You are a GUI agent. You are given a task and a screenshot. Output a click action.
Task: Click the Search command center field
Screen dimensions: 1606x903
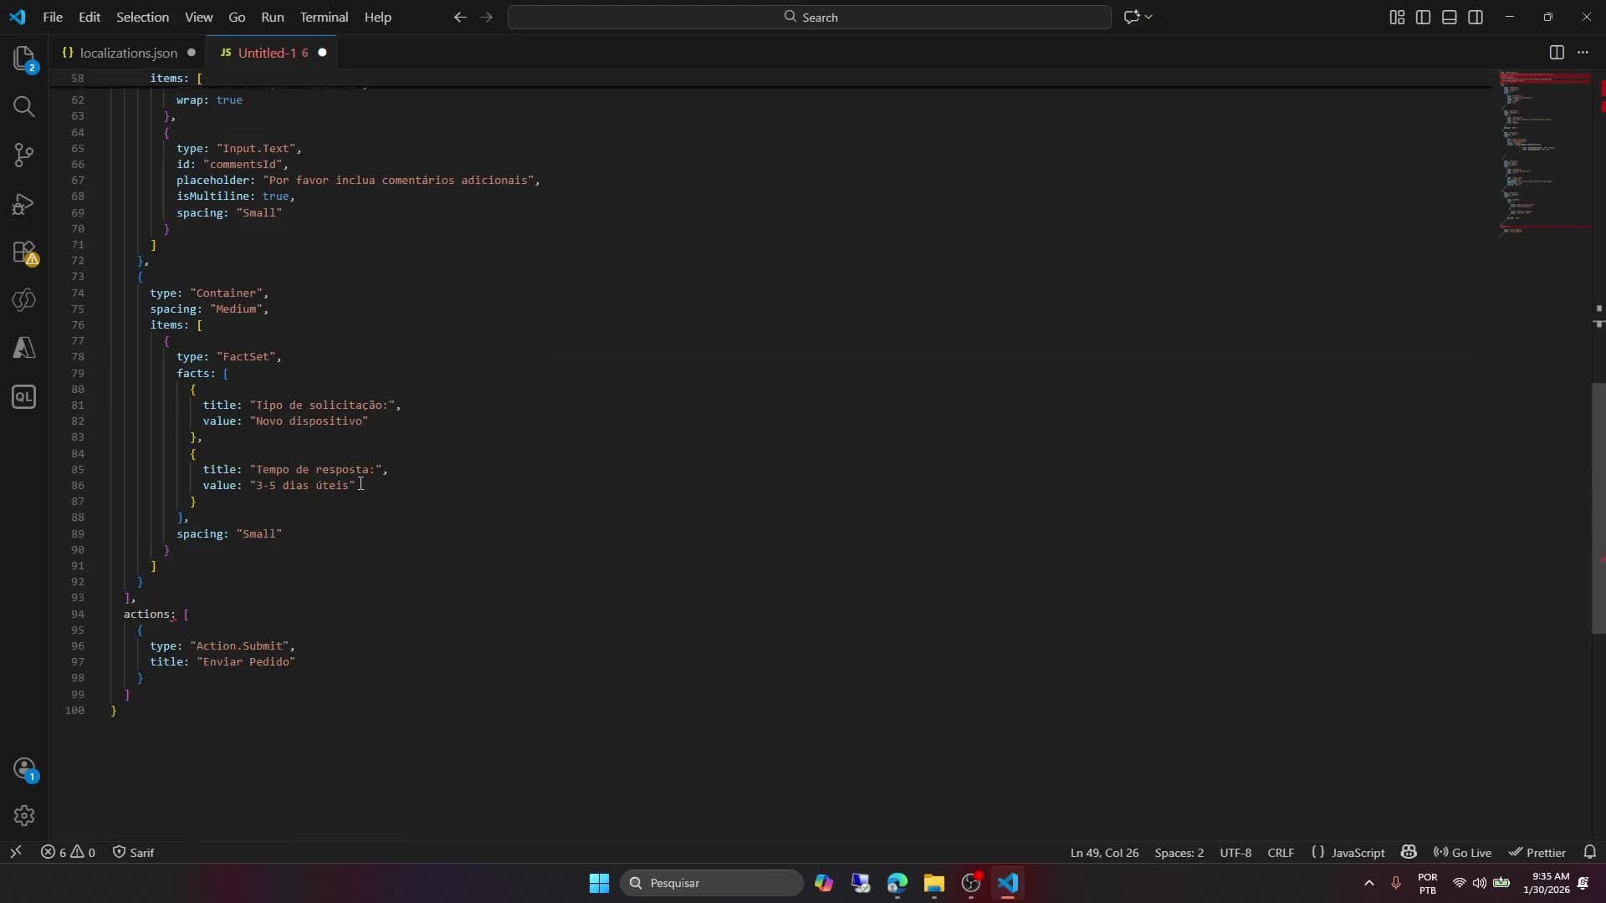click(809, 17)
